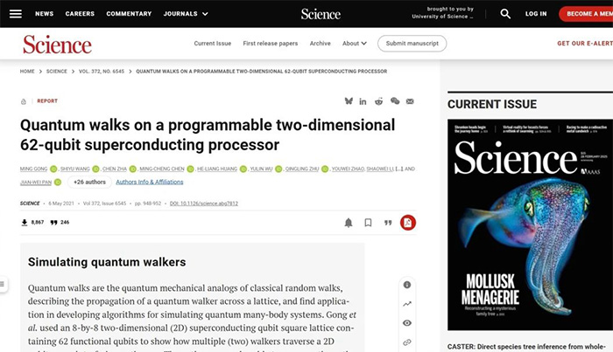Screen dimensions: 613x352
Task: Share article by email envelope icon
Action: tap(410, 101)
